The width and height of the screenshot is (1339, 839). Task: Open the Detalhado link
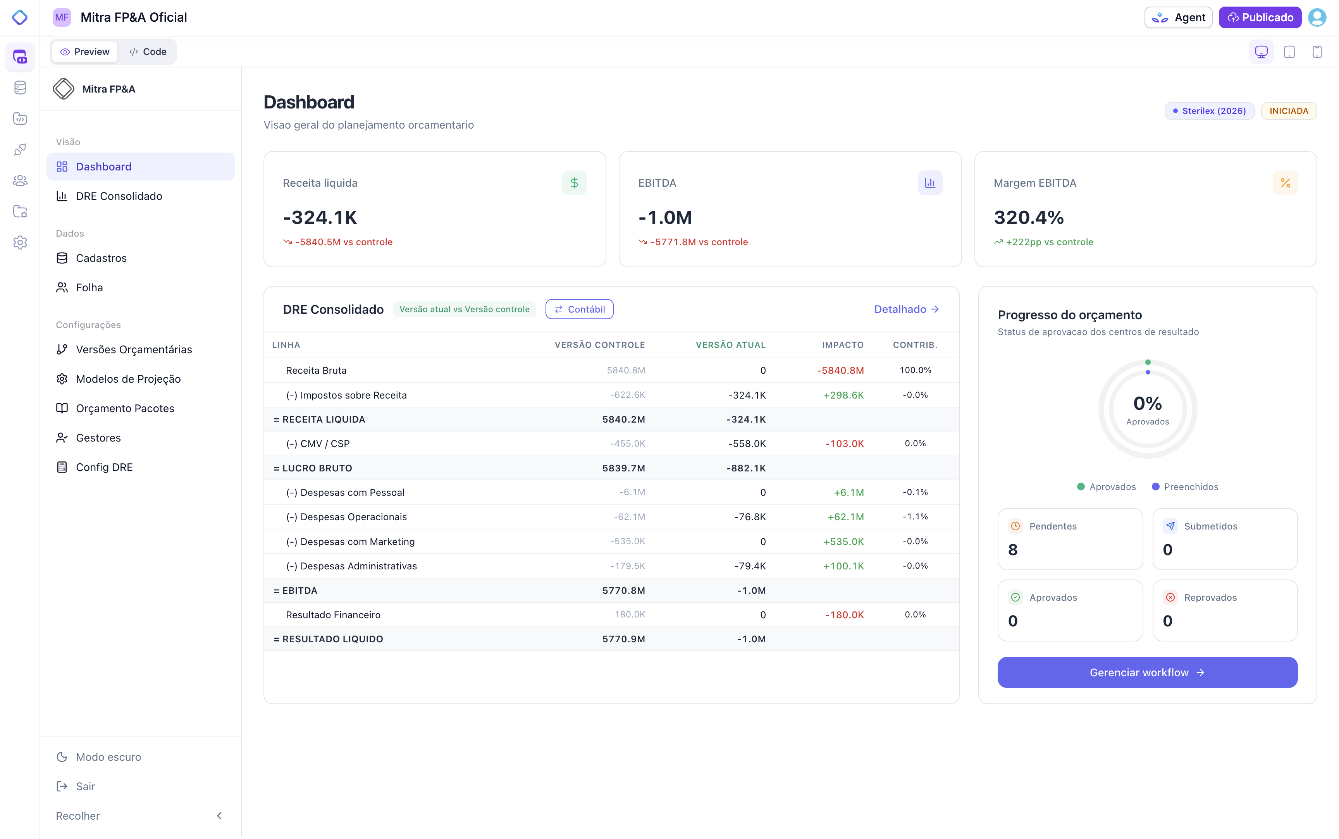pos(906,309)
